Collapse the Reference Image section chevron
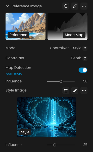Image resolution: width=93 pixels, height=152 pixels. [x=8, y=6]
